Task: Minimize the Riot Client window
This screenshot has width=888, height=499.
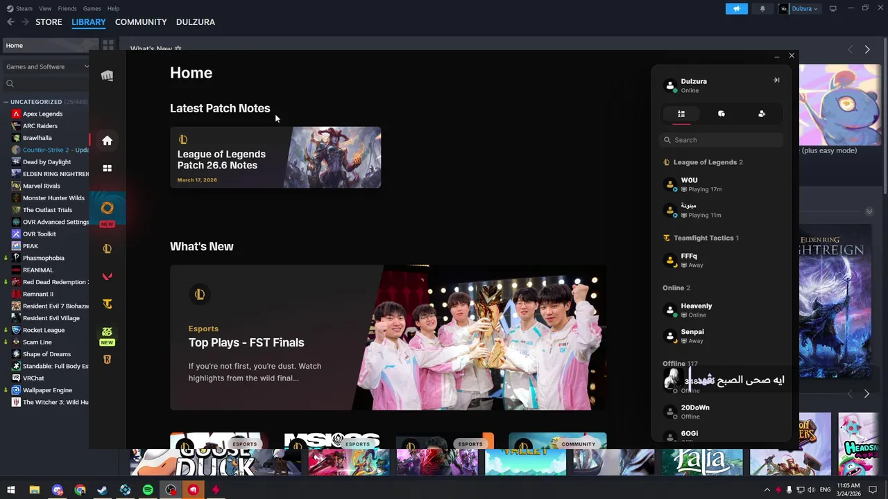Action: click(776, 56)
